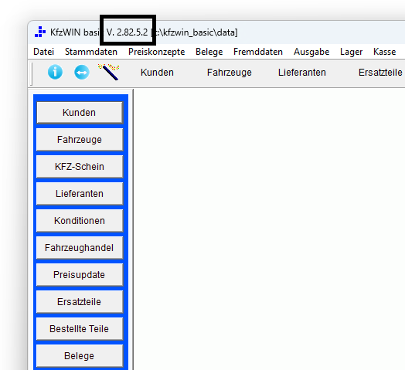405x370 pixels.
Task: Open the Datei menu
Action: click(43, 52)
